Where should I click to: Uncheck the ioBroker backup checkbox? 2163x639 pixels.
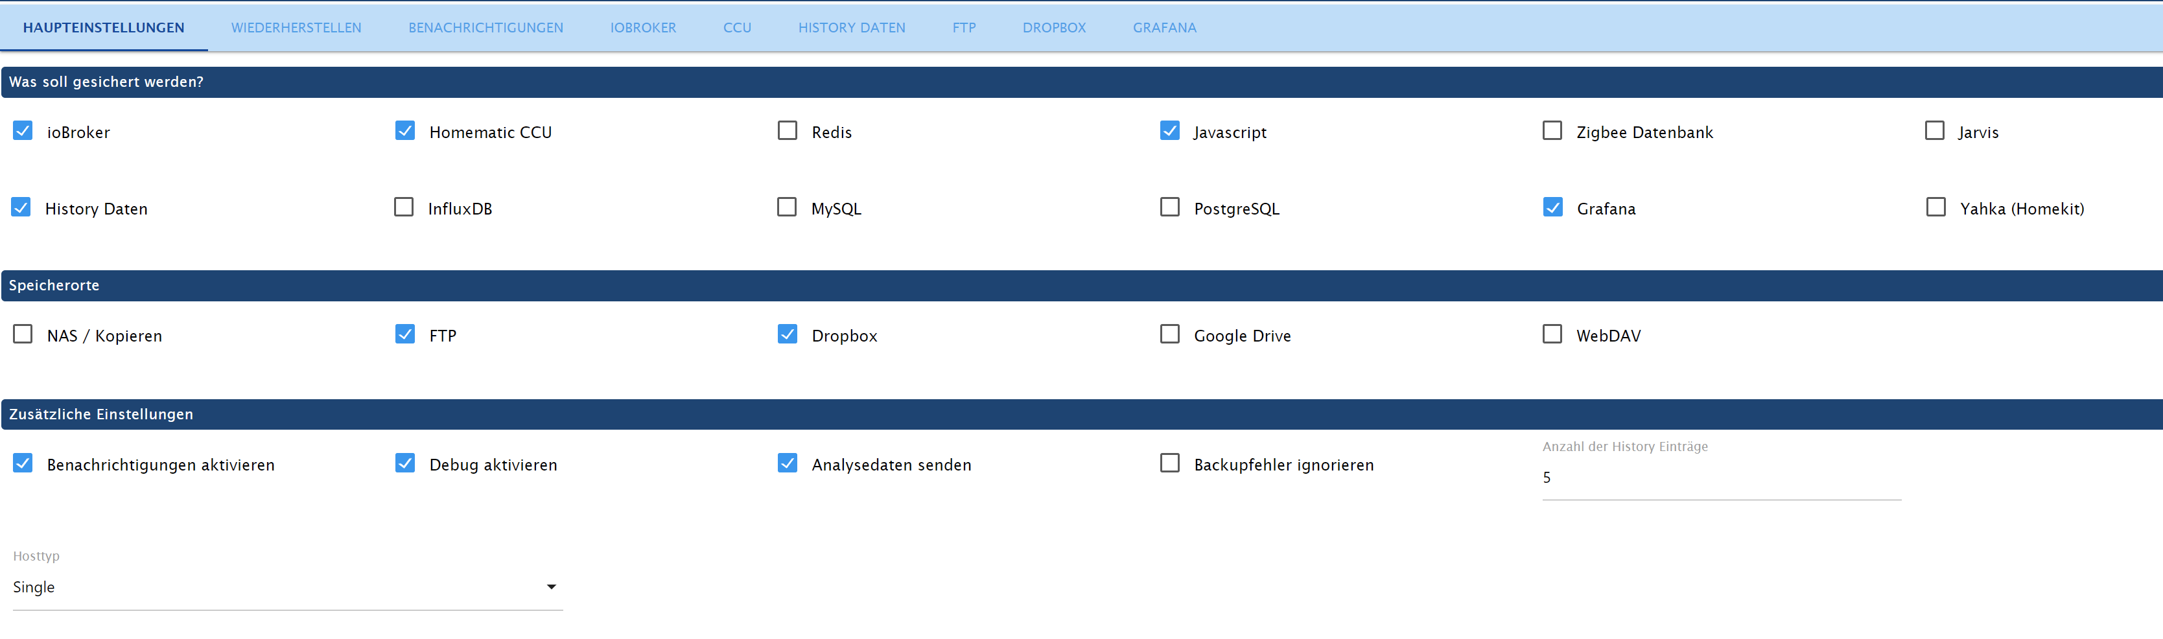coord(23,131)
